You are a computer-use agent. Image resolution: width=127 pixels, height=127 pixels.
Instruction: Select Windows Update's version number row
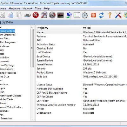coord(81,105)
